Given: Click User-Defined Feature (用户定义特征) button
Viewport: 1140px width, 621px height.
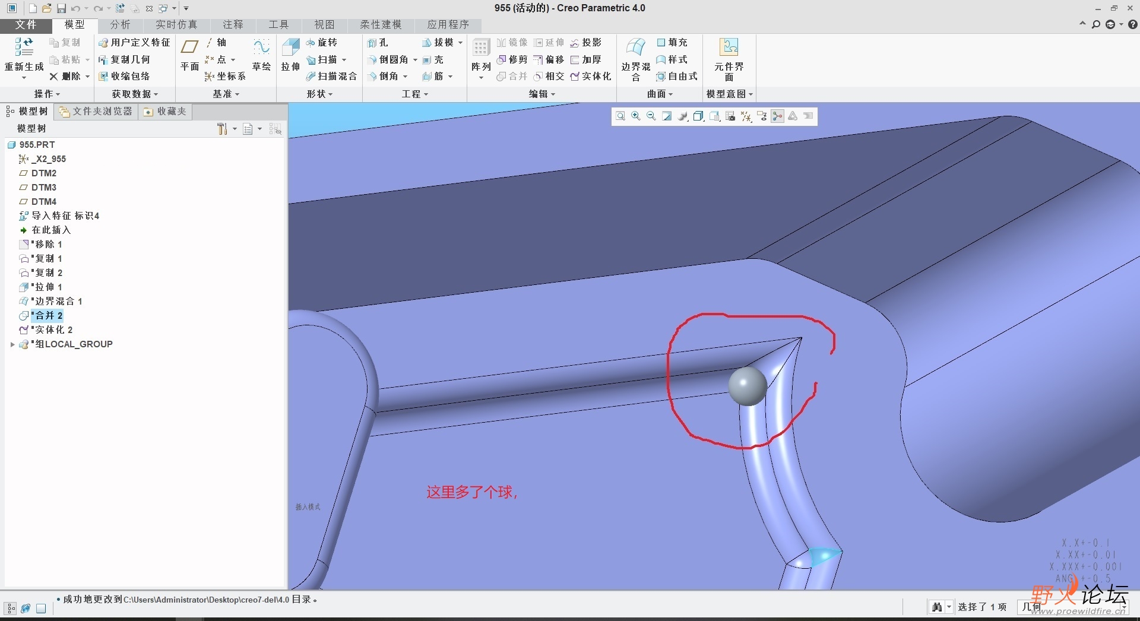Looking at the screenshot, I should [135, 43].
